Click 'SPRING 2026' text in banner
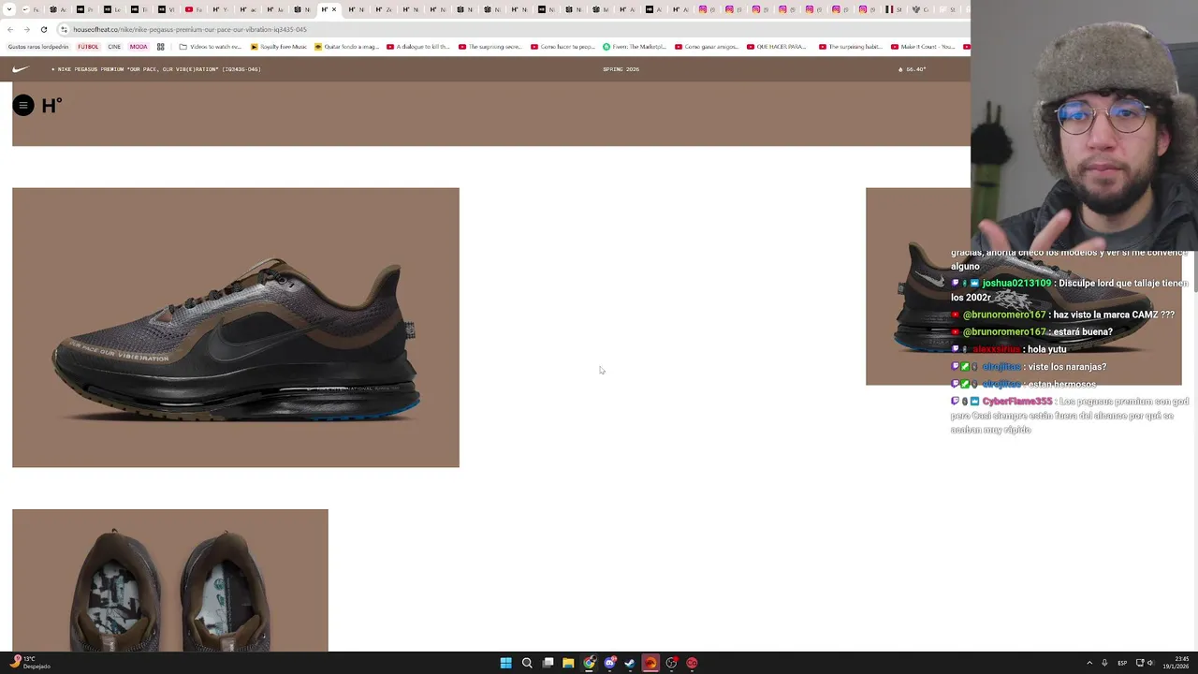Viewport: 1198px width, 674px height. 621,69
